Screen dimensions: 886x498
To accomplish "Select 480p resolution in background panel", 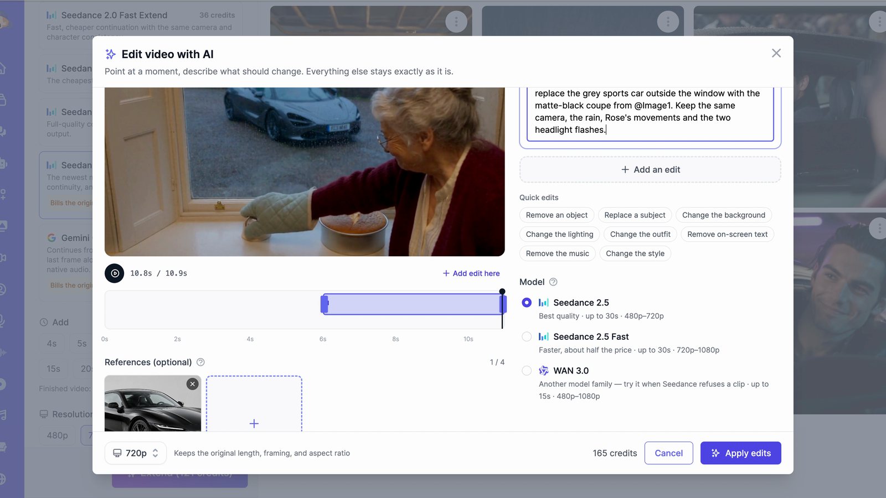I will 57,435.
